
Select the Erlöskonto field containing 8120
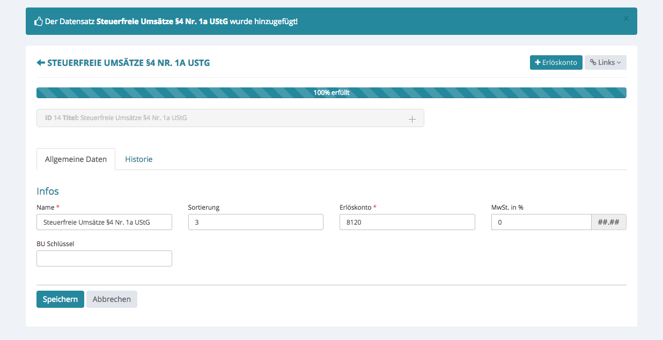point(407,222)
